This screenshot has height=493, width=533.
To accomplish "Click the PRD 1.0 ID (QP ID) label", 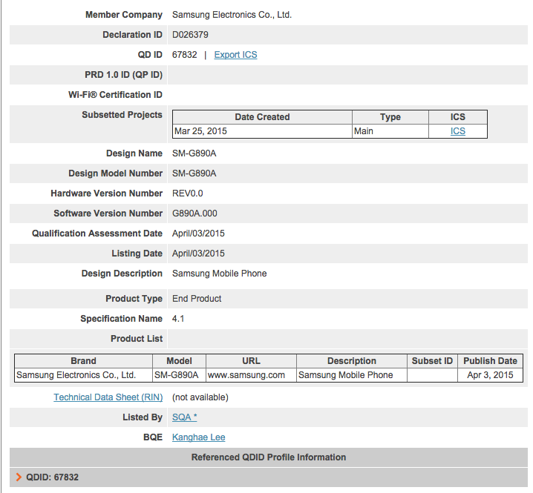I will tap(124, 75).
